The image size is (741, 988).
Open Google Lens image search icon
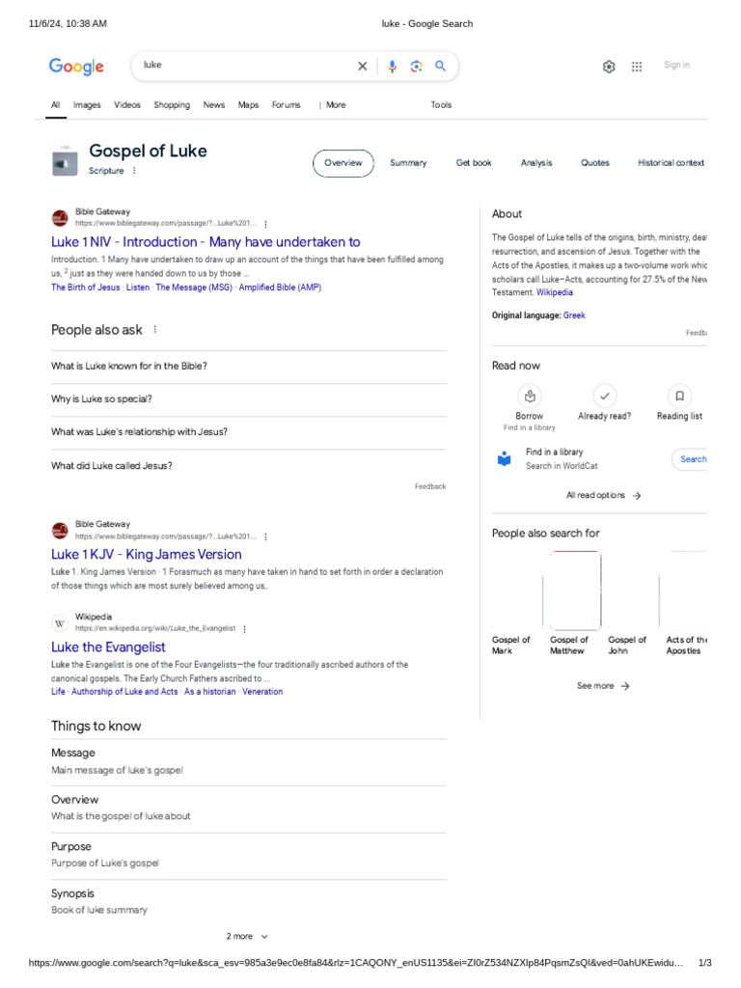tap(416, 67)
